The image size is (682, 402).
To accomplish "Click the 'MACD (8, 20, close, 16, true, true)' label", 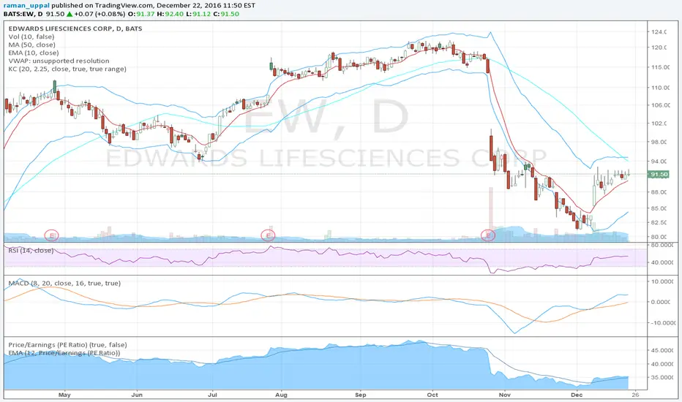I will [x=64, y=284].
